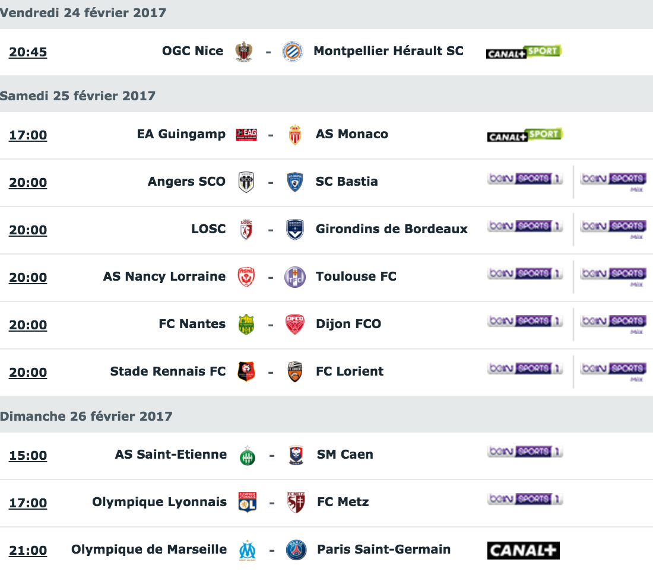Click the FC Nantes club crest

pyautogui.click(x=246, y=325)
